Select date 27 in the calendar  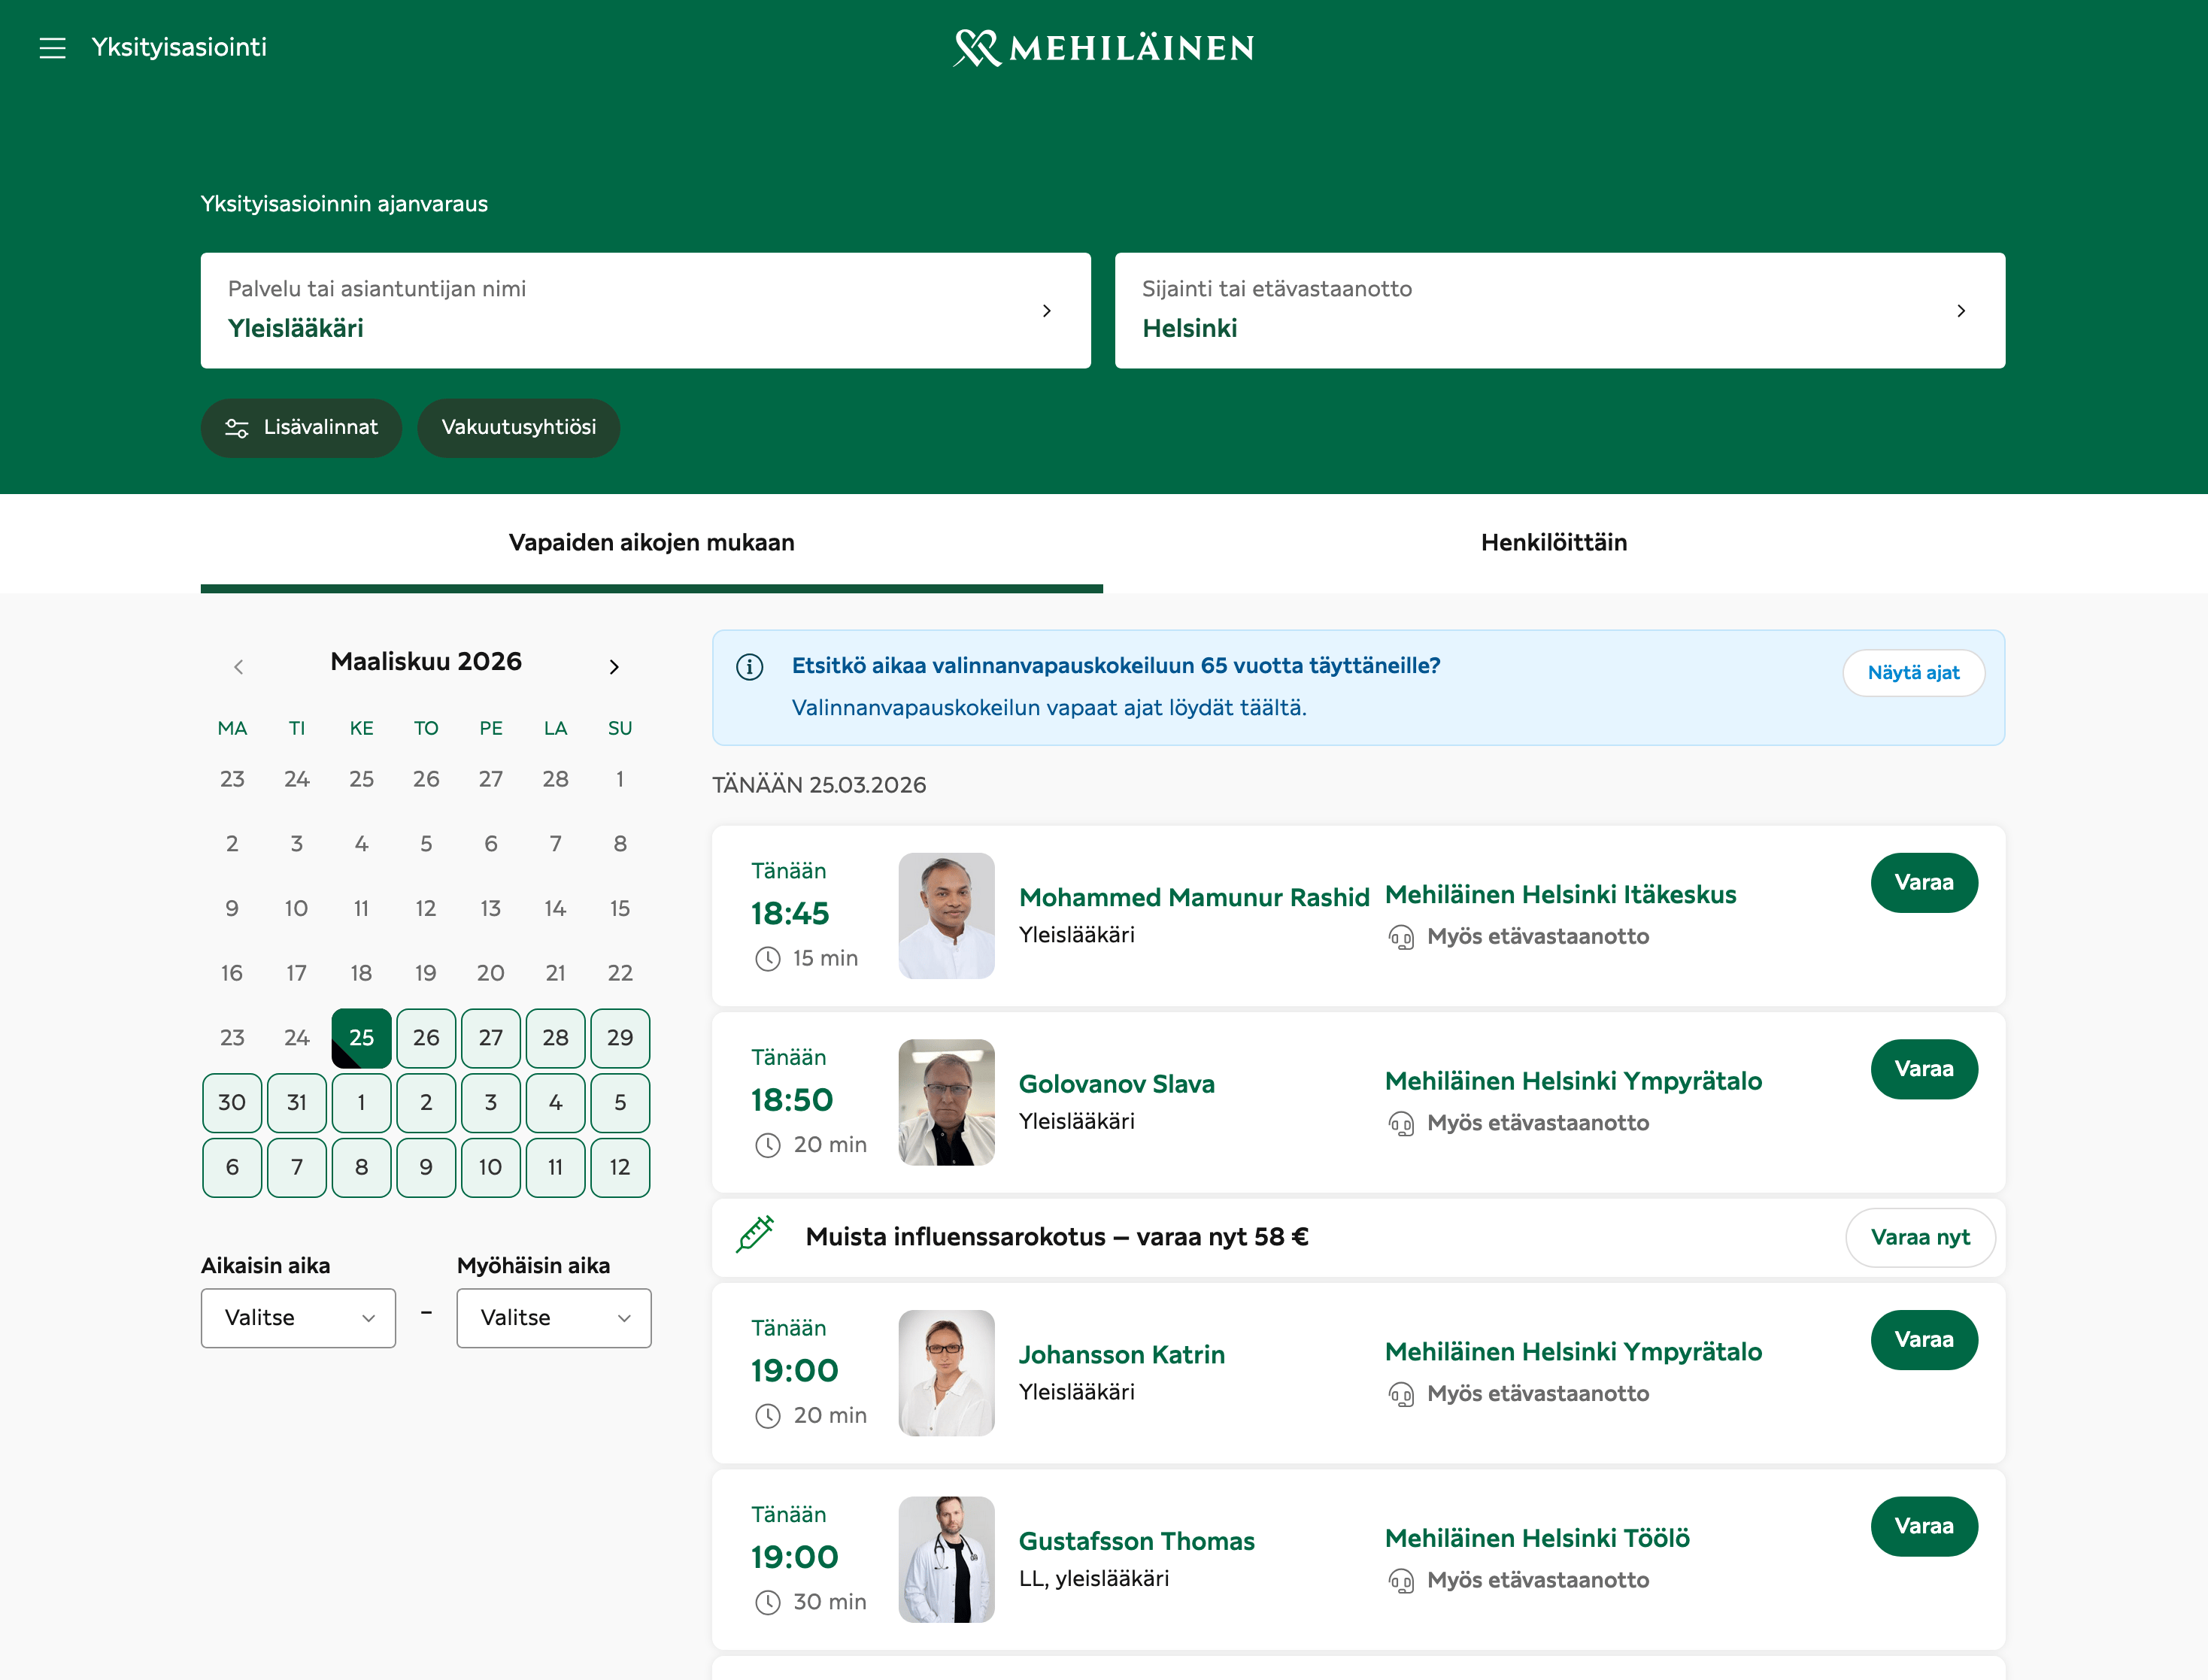490,1038
